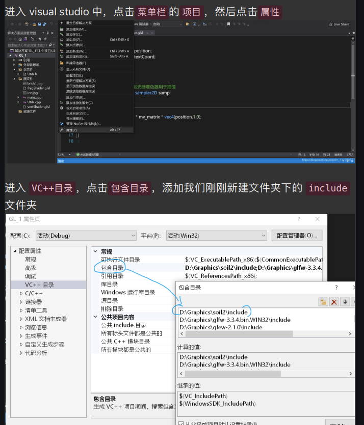Click the new-line folder icon in 包含目录 dialog
The image size is (364, 425).
(x=323, y=302)
